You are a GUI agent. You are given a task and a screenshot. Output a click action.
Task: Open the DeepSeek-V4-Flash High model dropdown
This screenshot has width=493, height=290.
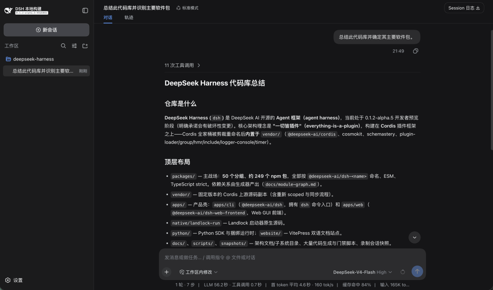point(362,272)
